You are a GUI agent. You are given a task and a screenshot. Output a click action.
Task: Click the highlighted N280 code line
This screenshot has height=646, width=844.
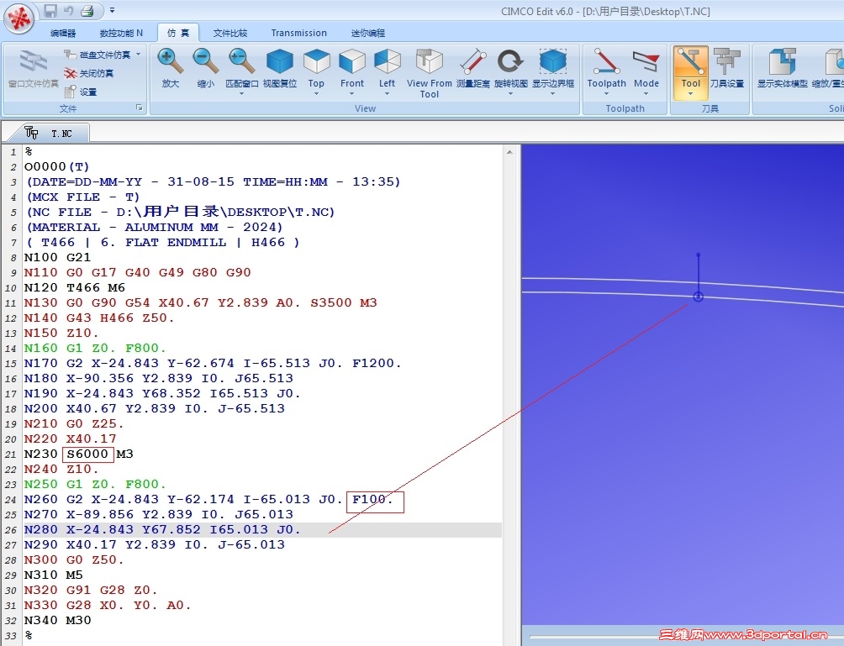pyautogui.click(x=262, y=530)
